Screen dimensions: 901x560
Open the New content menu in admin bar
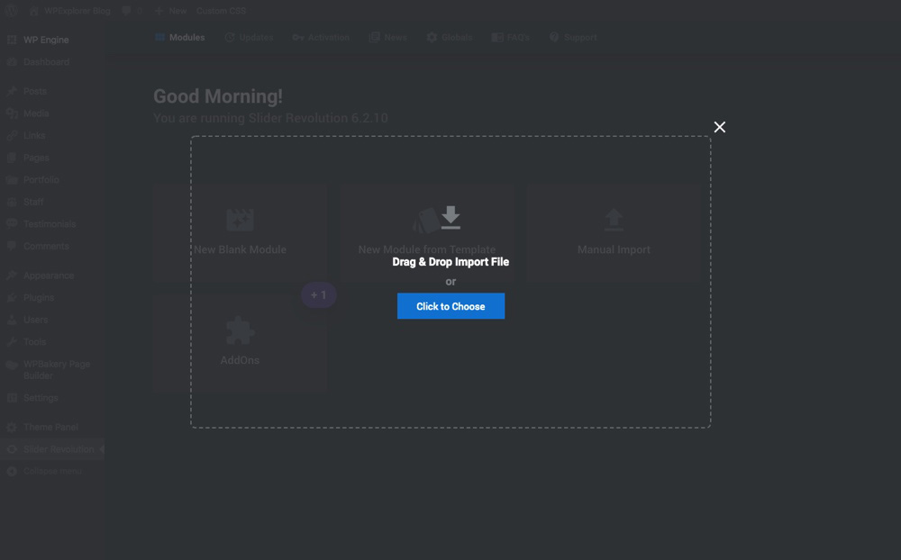(x=170, y=11)
